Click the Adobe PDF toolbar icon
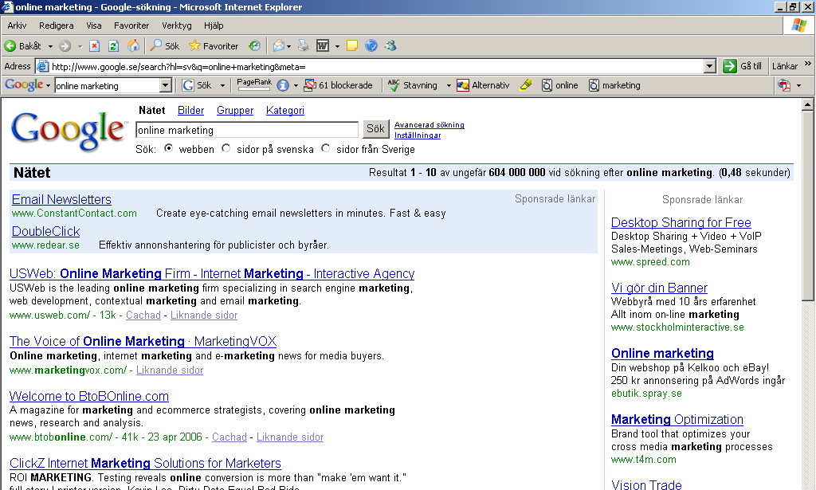 (784, 85)
